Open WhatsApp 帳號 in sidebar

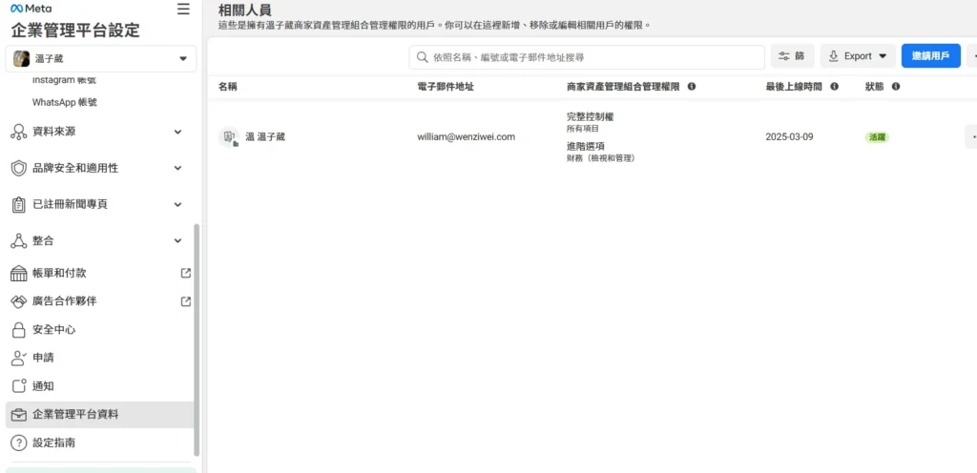[65, 102]
